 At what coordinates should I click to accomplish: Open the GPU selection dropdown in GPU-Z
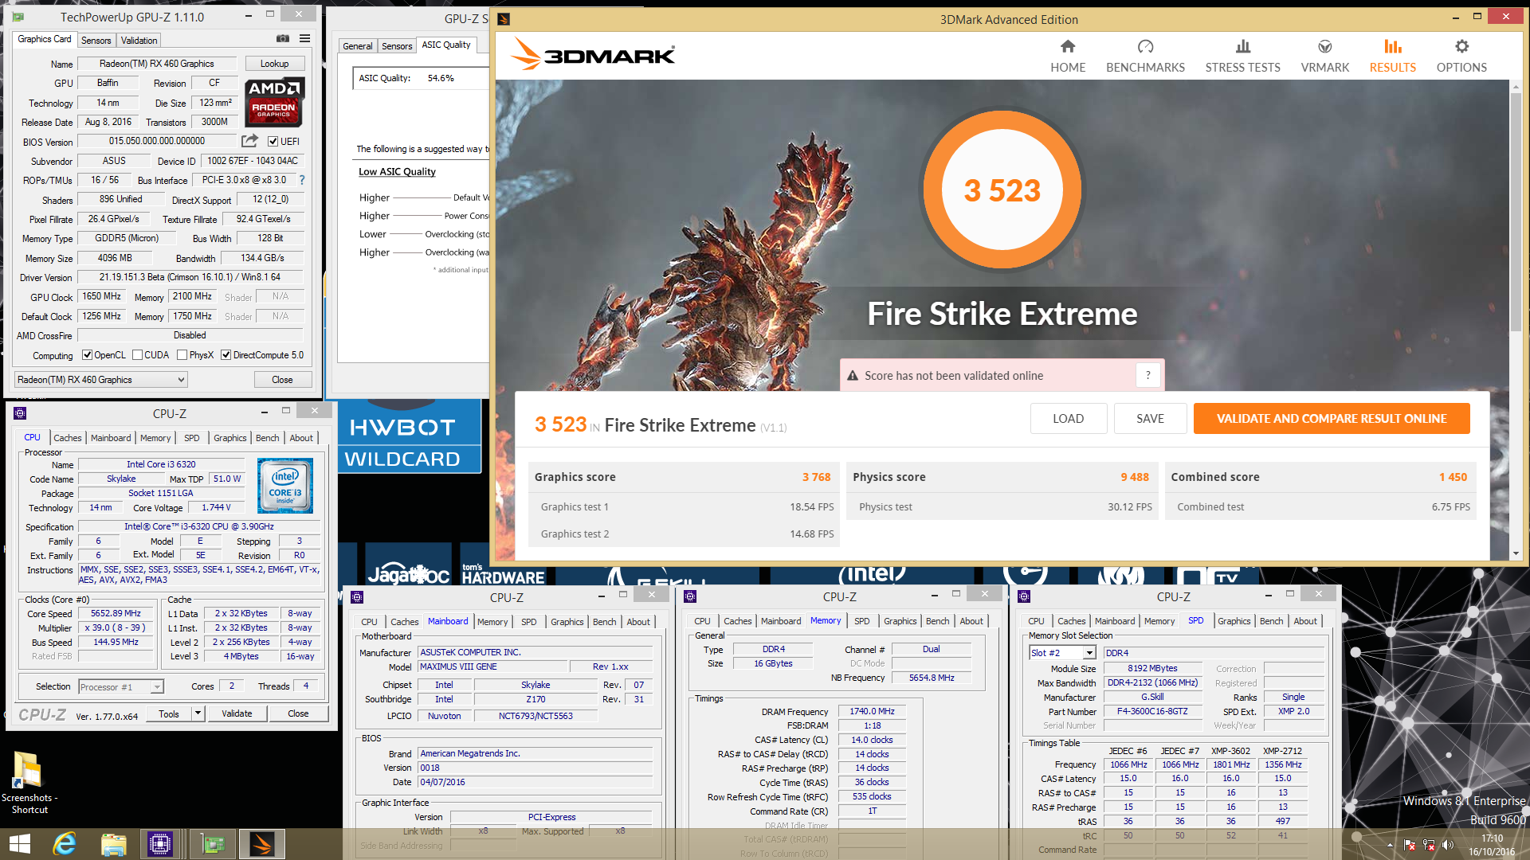point(101,380)
